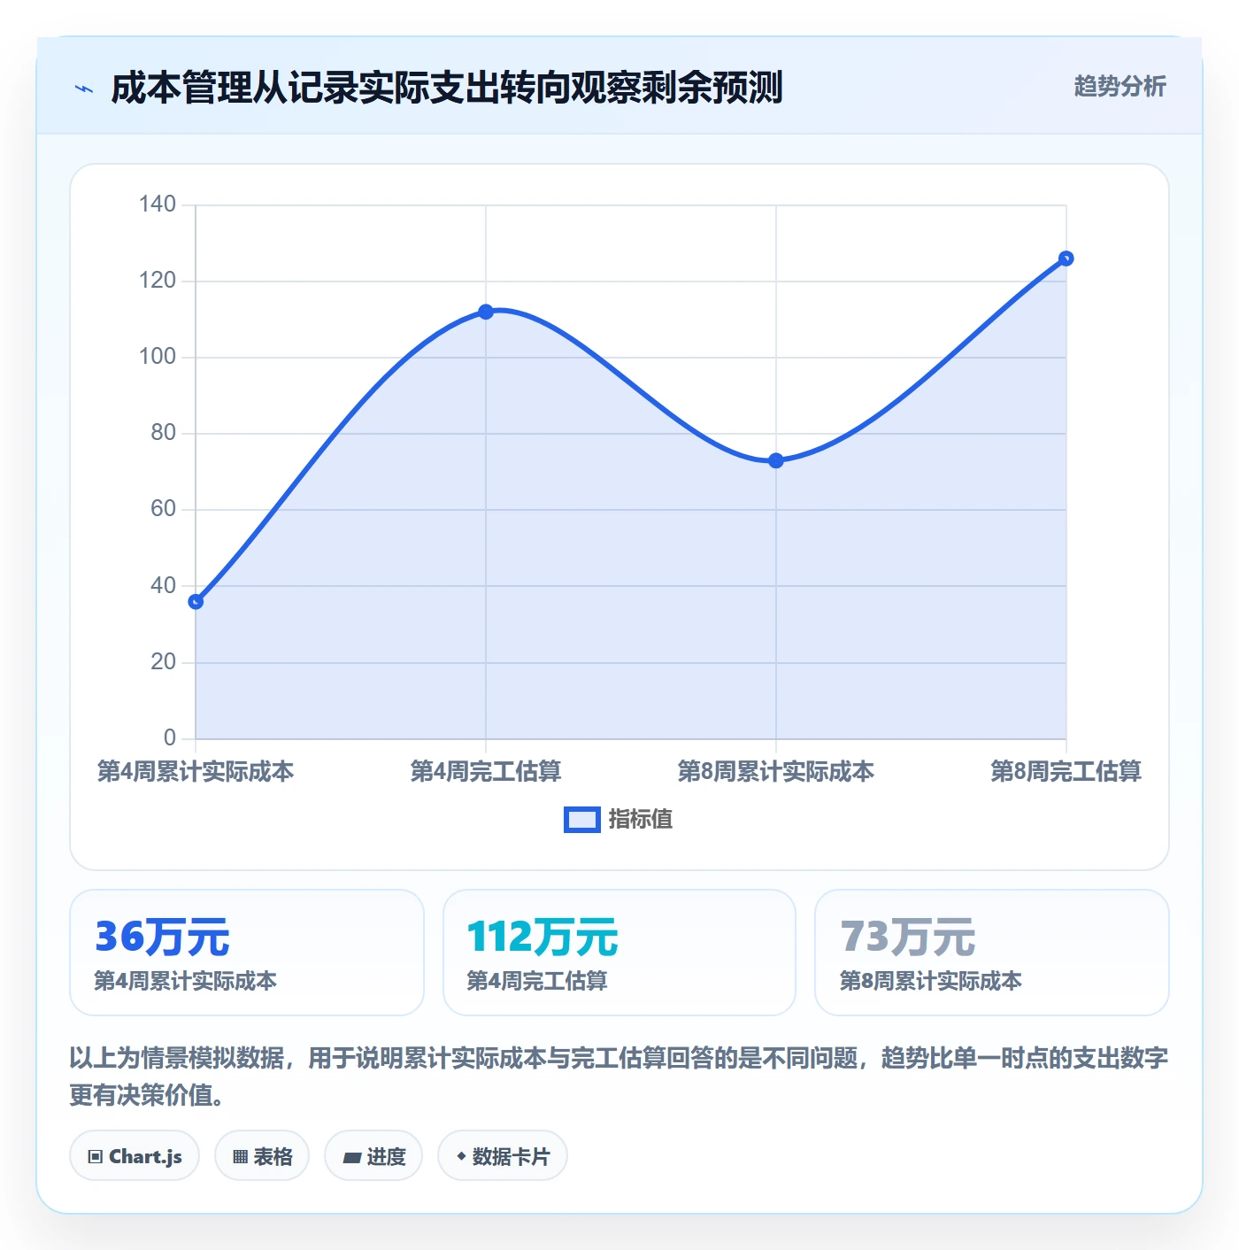Click the 60 y-axis label
Image resolution: width=1239 pixels, height=1250 pixels.
[164, 508]
